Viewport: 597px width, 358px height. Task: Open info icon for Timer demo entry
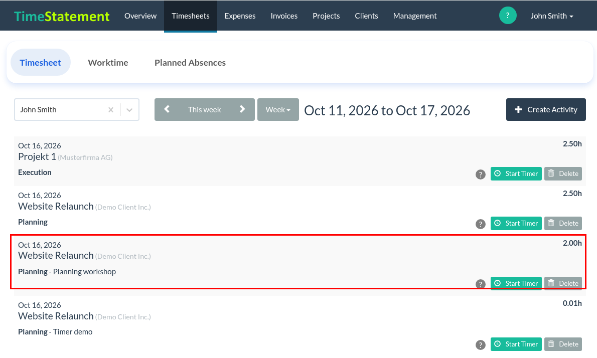[x=481, y=345]
